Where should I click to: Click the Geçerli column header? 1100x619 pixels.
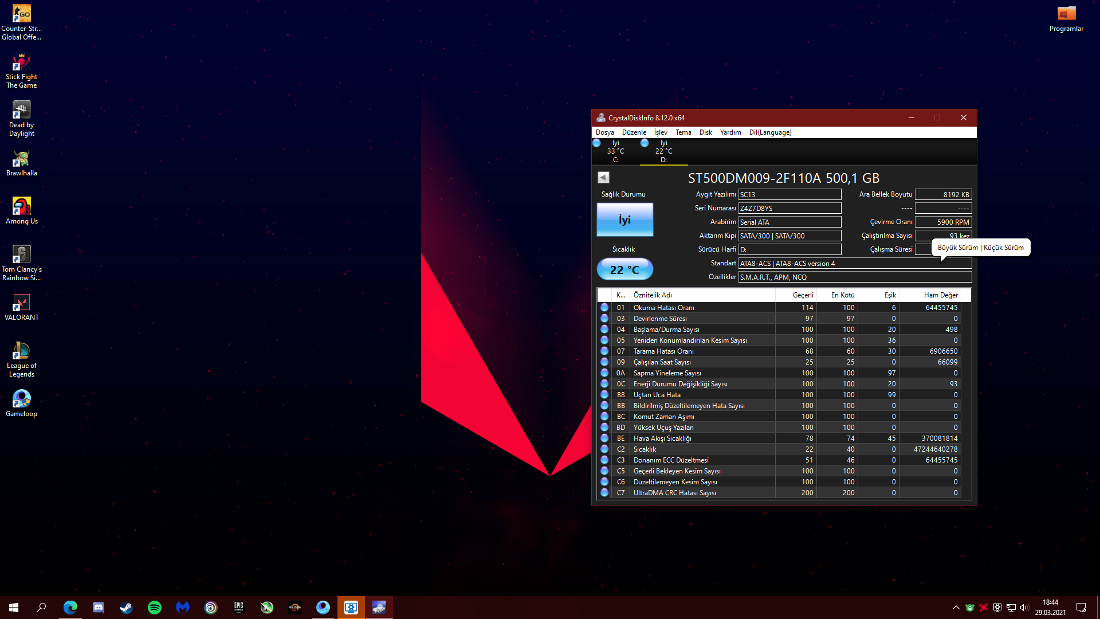pos(796,295)
